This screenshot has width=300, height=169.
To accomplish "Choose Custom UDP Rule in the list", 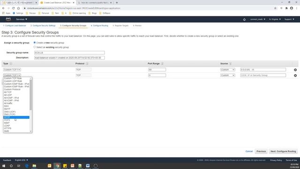I will (x=16, y=81).
